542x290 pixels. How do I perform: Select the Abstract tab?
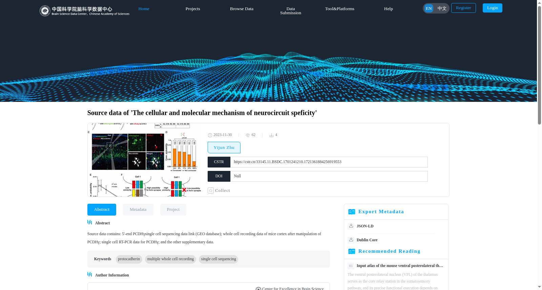[x=102, y=209]
